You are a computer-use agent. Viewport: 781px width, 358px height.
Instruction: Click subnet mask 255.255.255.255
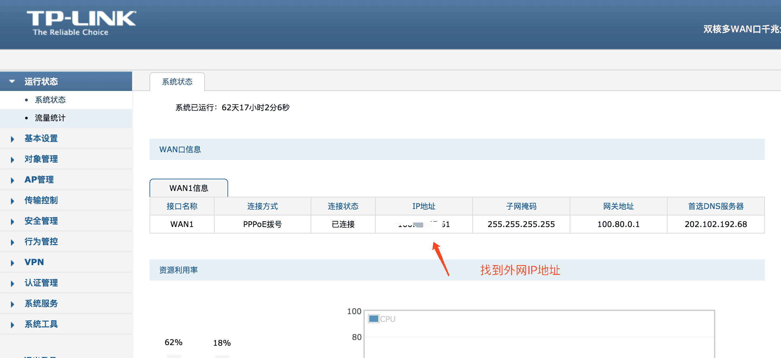521,224
